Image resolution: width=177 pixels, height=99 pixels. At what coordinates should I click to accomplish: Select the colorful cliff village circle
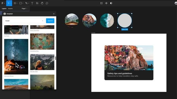(x=89, y=21)
